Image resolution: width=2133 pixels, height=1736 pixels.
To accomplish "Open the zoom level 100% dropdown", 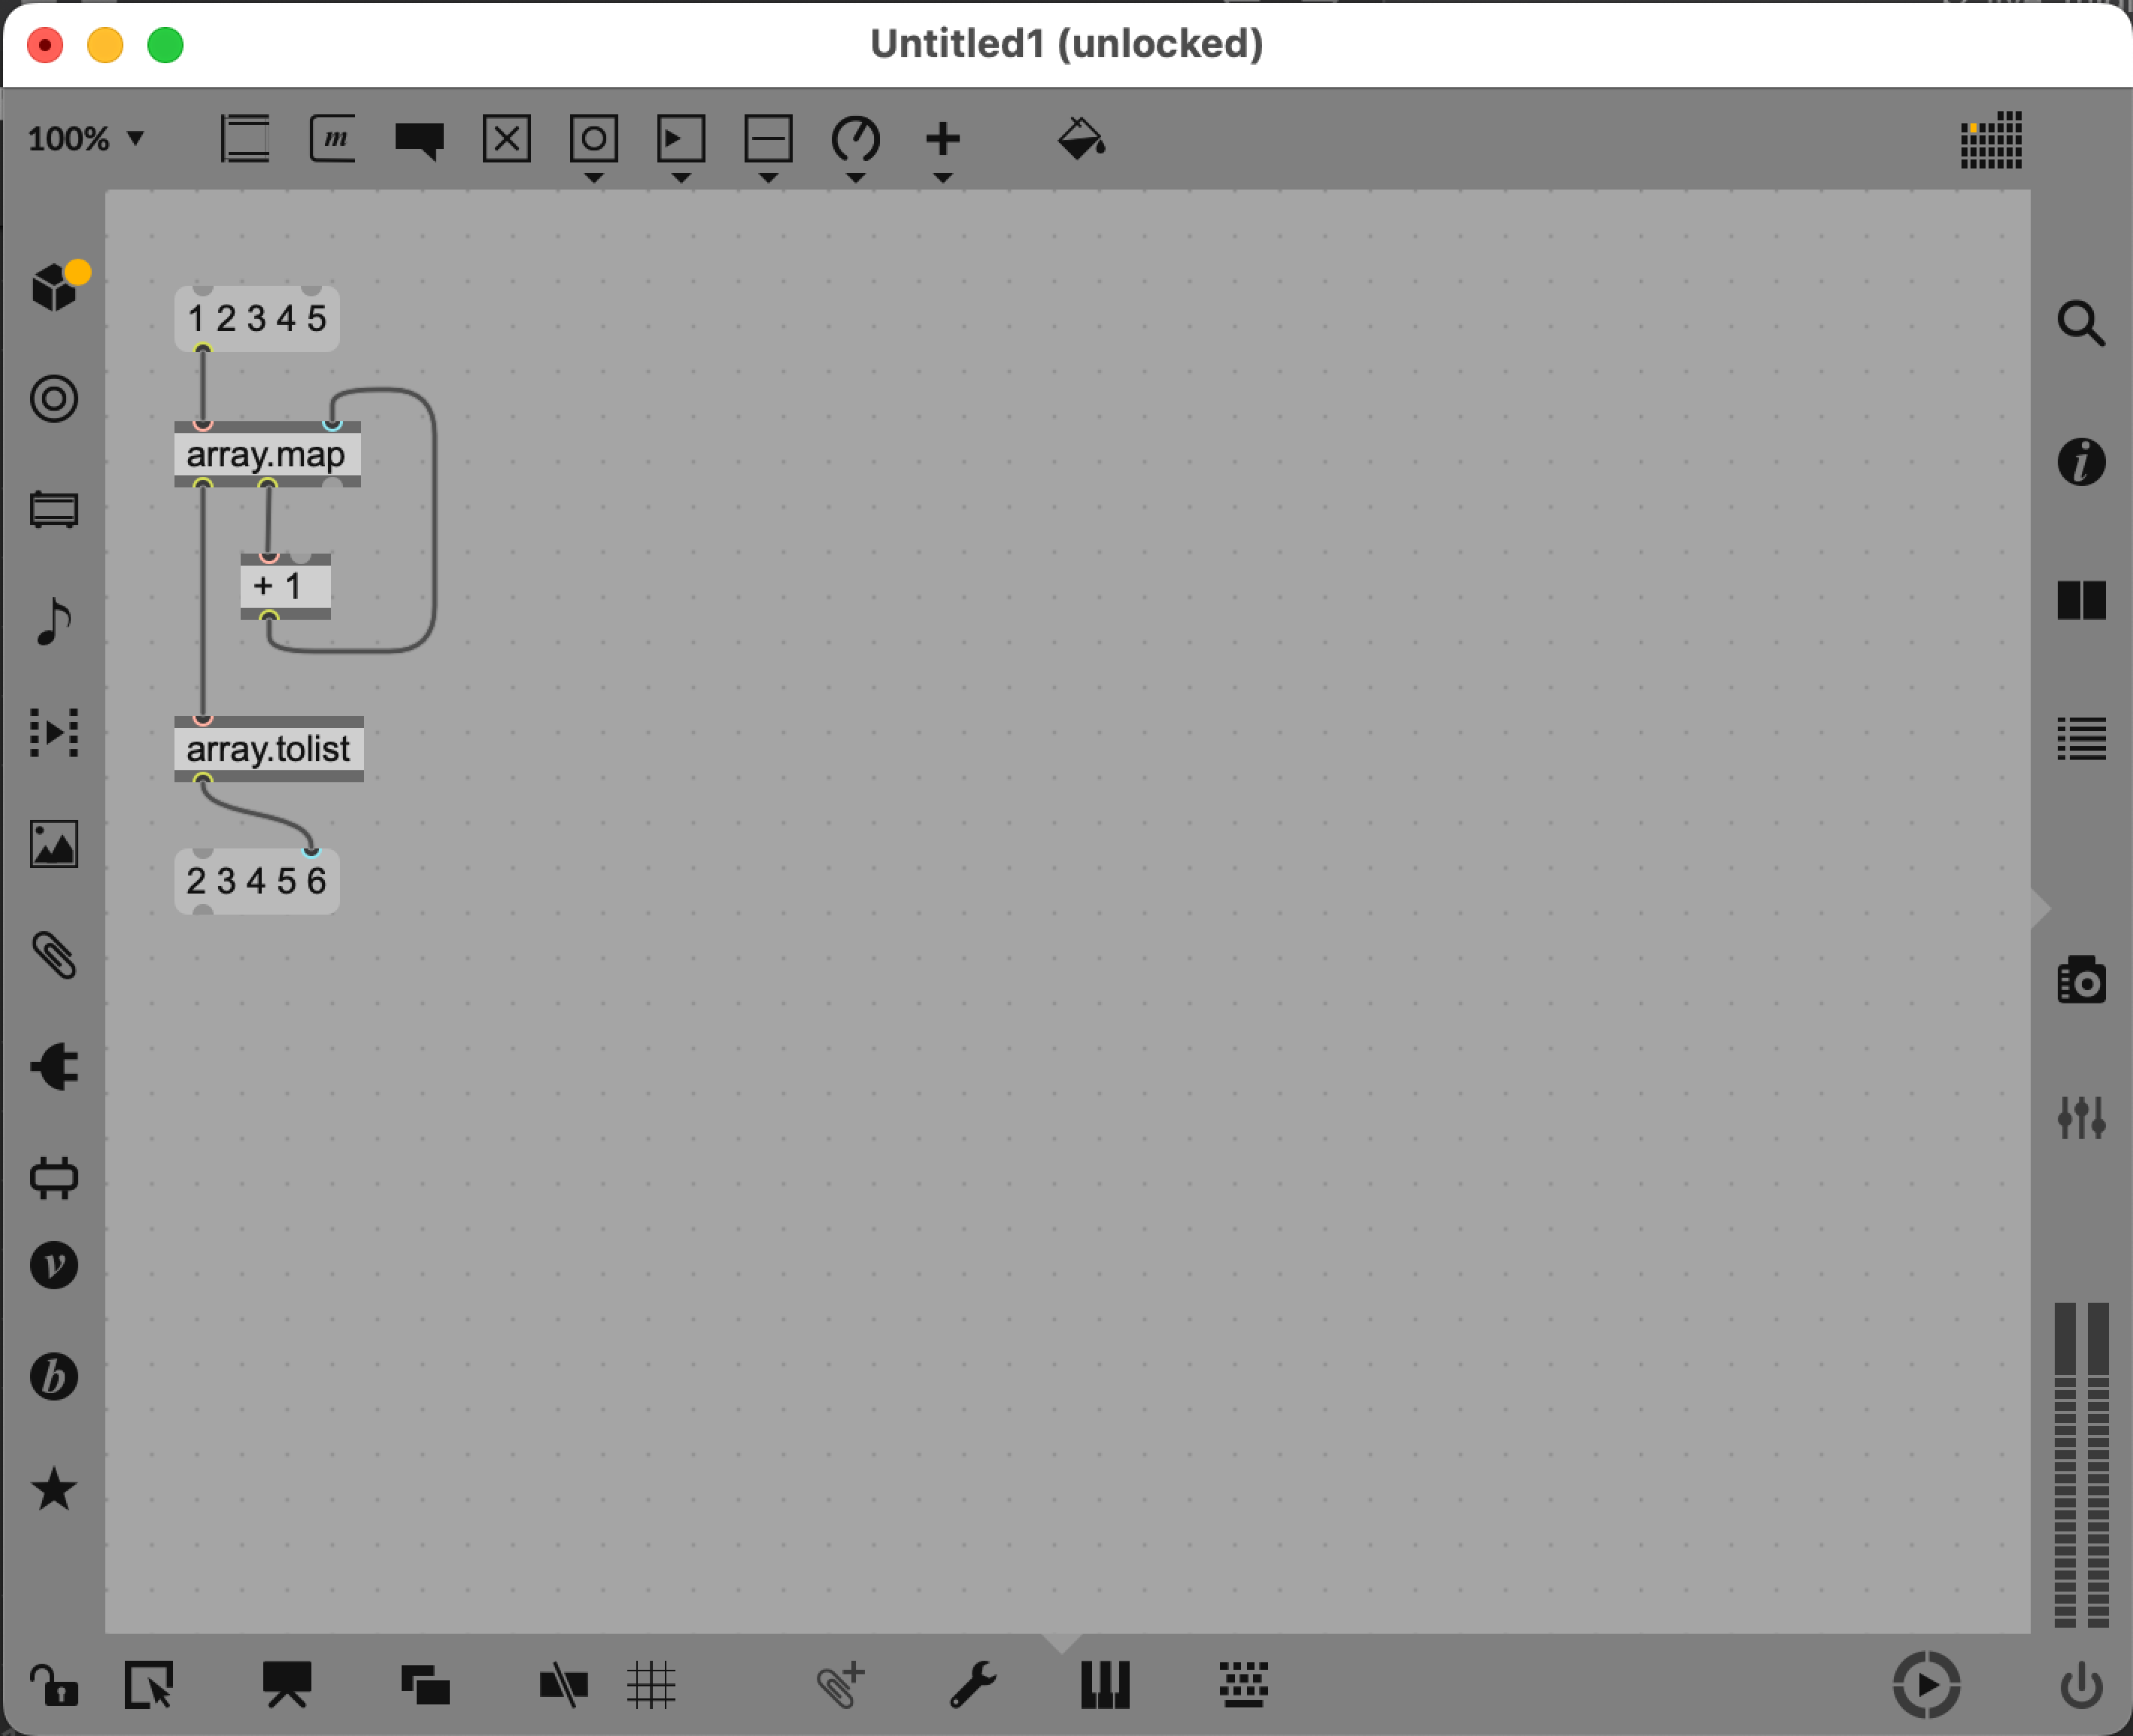I will (86, 138).
